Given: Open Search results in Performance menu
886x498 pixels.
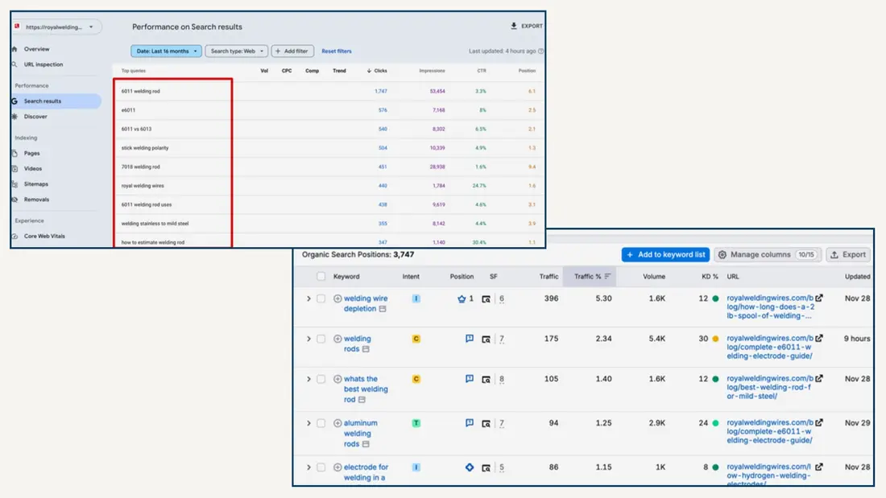Looking at the screenshot, I should coord(56,101).
